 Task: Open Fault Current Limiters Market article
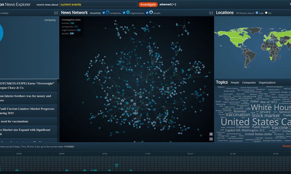(29, 111)
